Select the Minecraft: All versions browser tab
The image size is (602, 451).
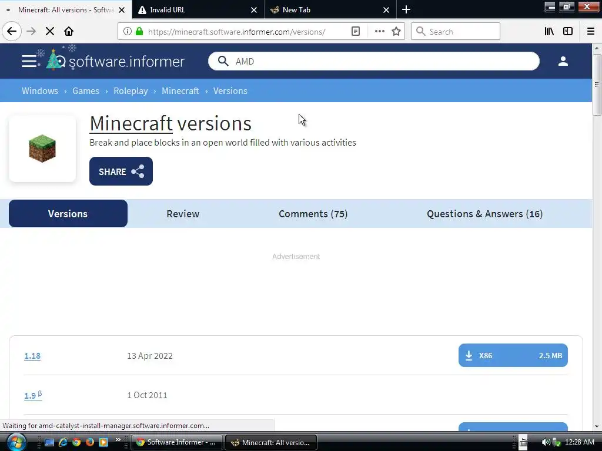tap(66, 9)
